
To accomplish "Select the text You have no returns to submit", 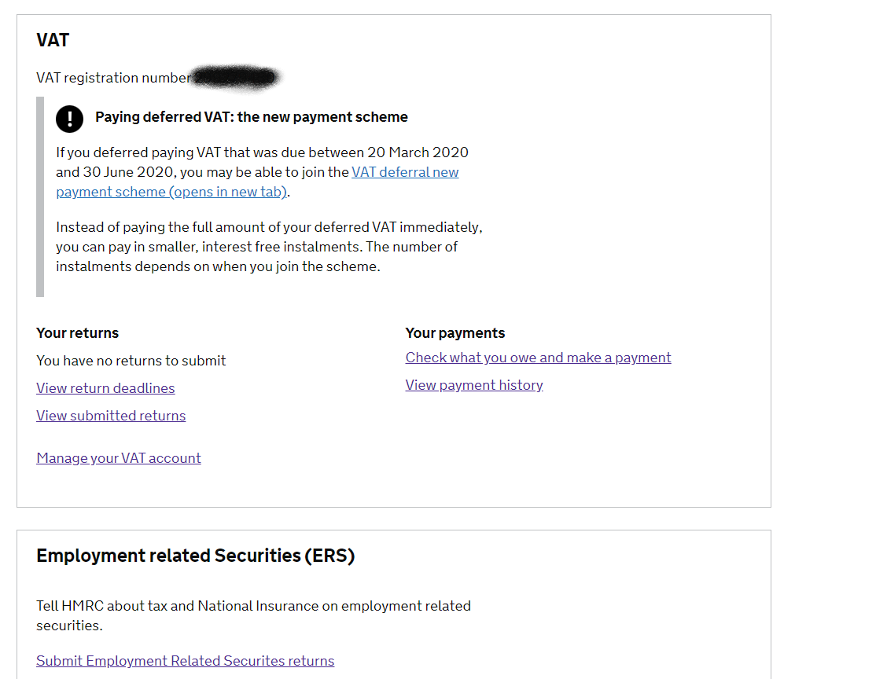I will (x=131, y=360).
